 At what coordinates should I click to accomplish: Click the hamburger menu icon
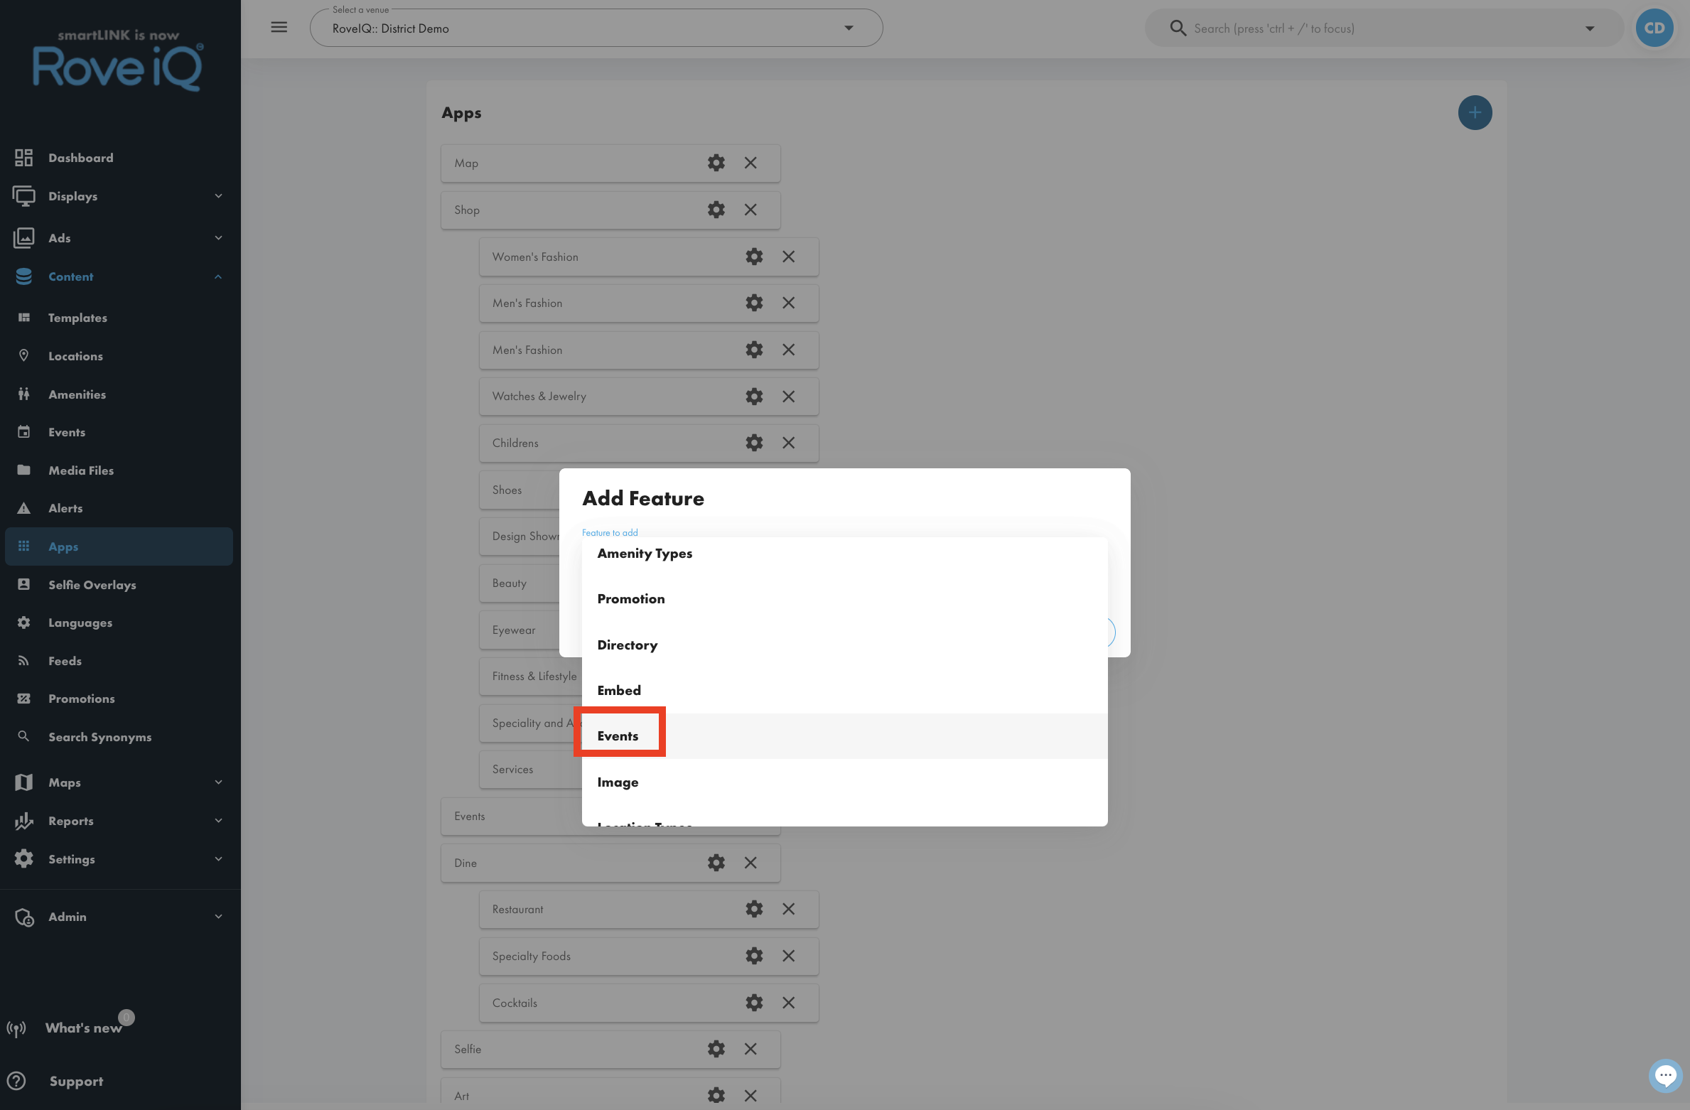tap(279, 28)
